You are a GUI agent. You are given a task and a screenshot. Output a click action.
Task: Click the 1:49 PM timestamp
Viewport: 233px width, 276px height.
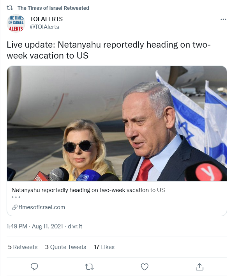[17, 226]
